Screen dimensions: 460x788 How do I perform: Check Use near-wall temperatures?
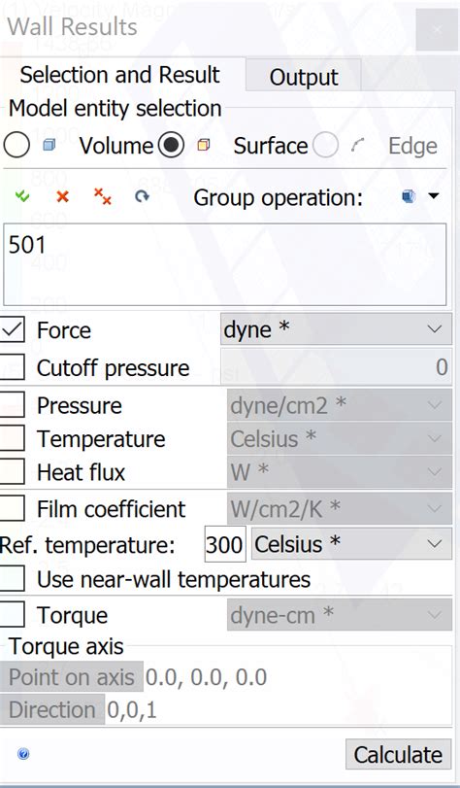tap(12, 579)
